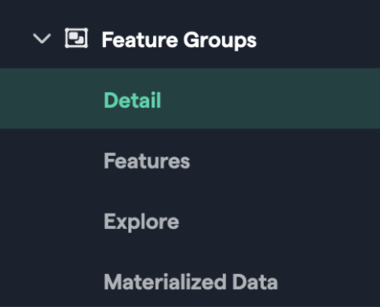Click the white Feature Groups title text
380x307 pixels.
coord(179,40)
